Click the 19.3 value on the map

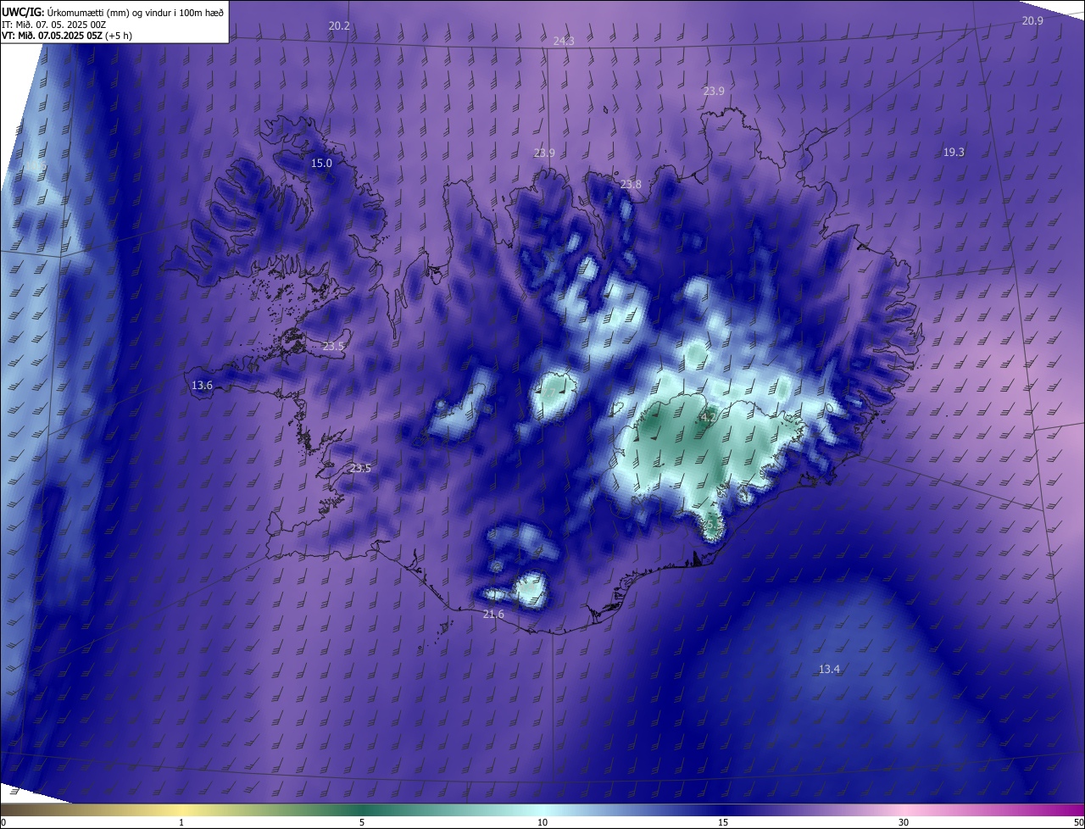[x=954, y=153]
